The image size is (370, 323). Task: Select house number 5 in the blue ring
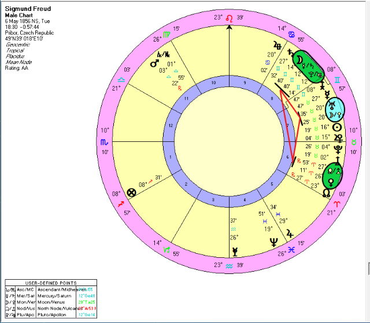pyautogui.click(x=272, y=184)
